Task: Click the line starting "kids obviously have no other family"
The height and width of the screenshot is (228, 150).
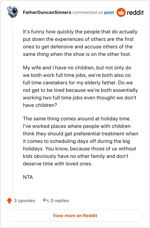Action: pyautogui.click(x=76, y=156)
